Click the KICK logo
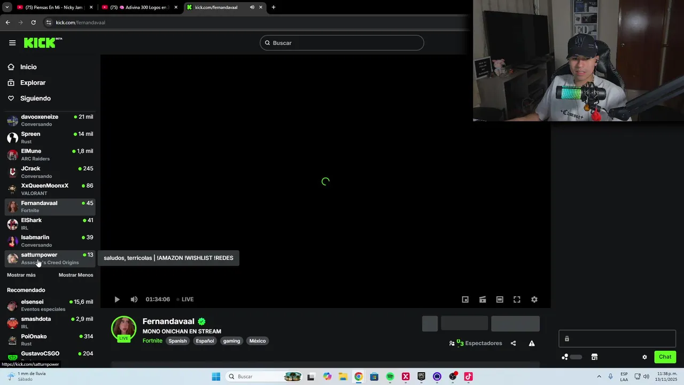The image size is (684, 385). click(43, 43)
